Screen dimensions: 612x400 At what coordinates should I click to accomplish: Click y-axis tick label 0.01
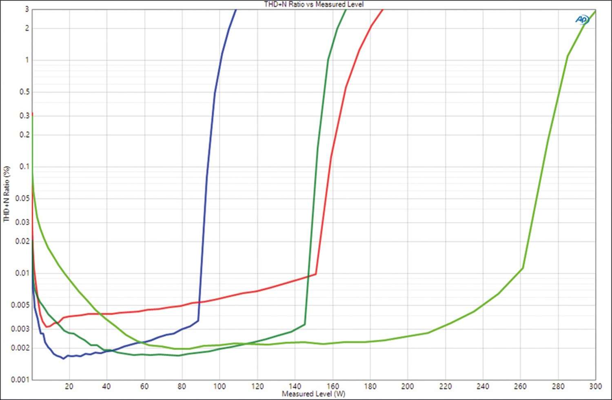[22, 273]
